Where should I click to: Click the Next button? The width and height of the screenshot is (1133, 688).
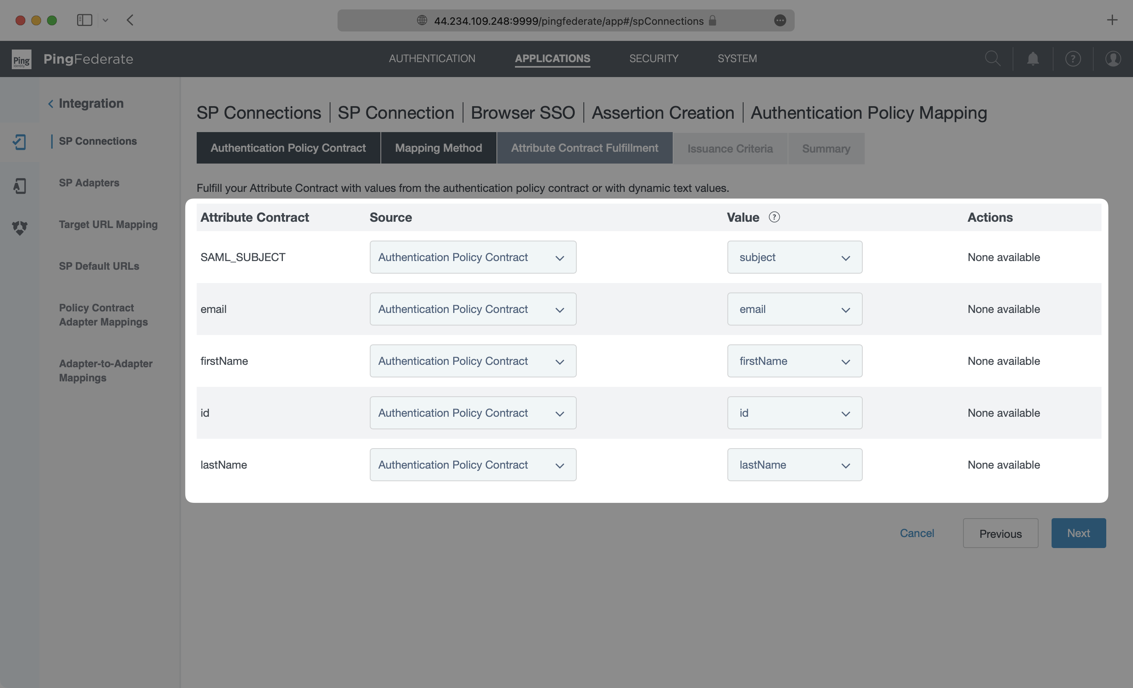point(1078,533)
